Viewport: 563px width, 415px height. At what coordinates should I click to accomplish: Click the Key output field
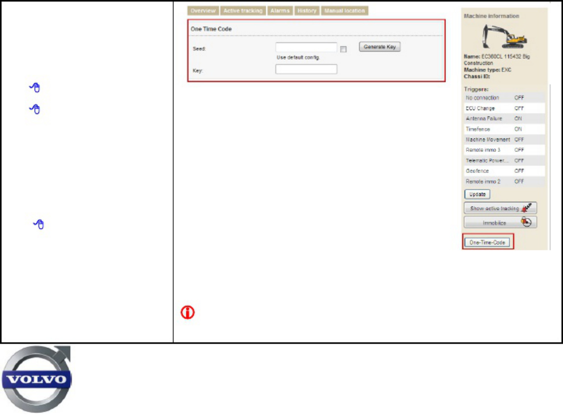point(306,69)
